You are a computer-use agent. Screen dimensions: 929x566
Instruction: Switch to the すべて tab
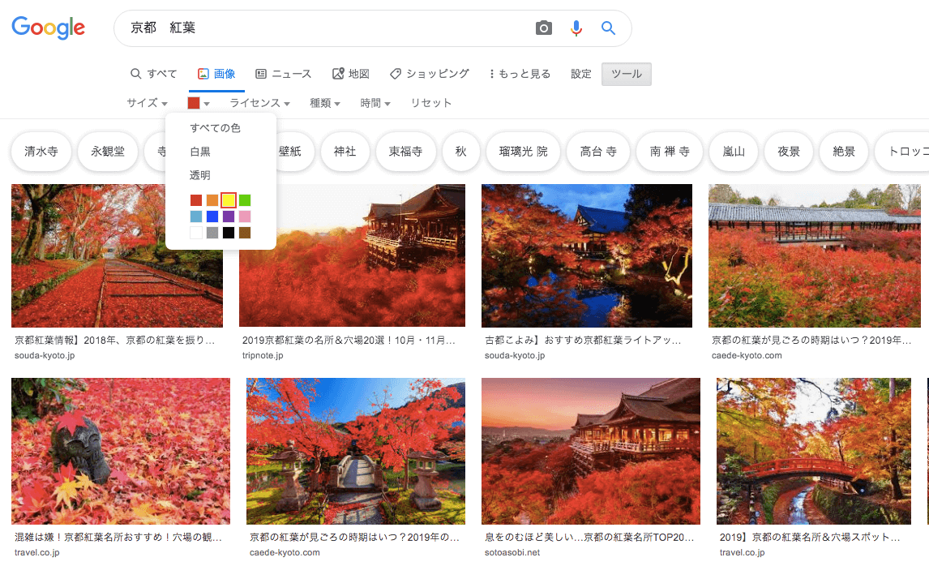coord(153,74)
